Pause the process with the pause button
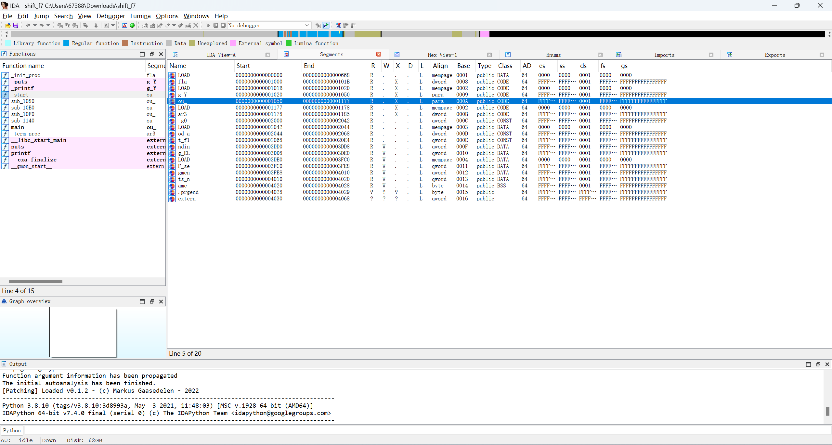This screenshot has height=445, width=832. pos(216,25)
